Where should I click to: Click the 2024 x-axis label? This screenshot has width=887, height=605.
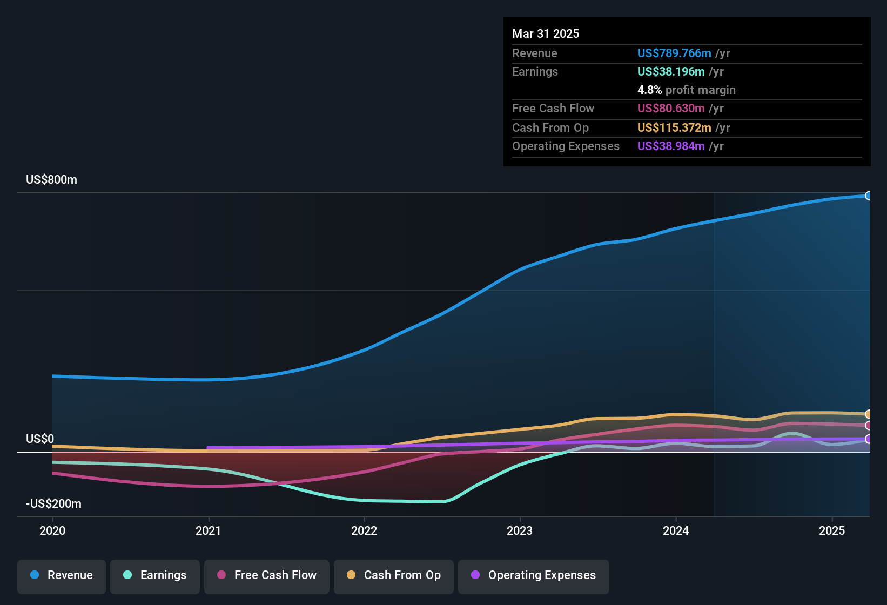(x=676, y=530)
